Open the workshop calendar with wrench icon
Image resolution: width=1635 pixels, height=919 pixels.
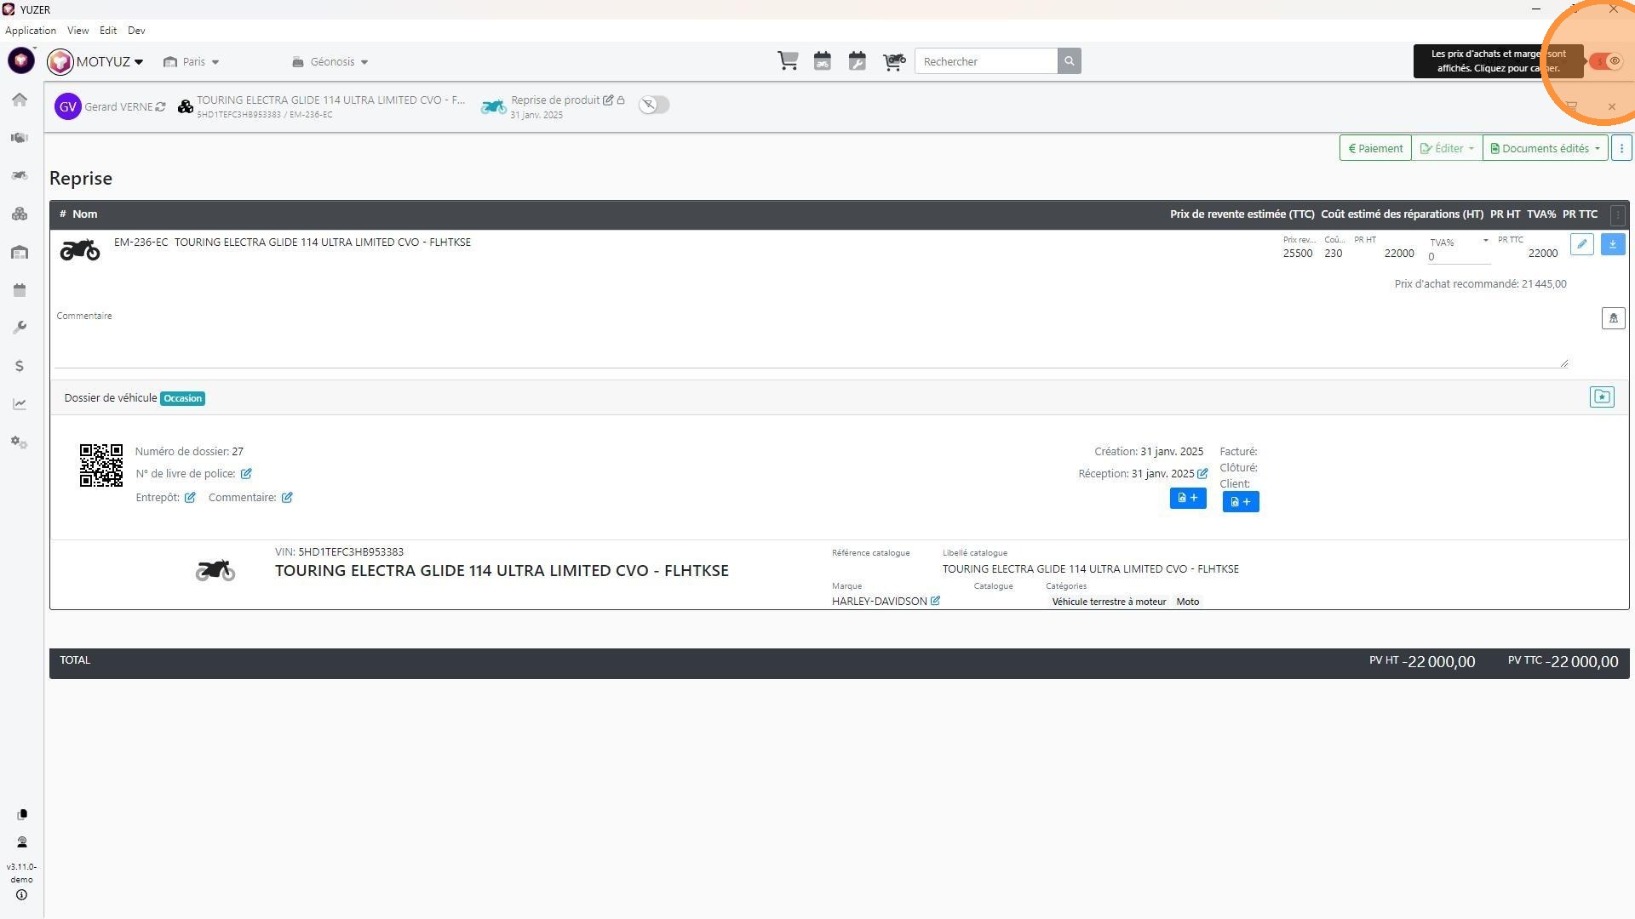pyautogui.click(x=858, y=61)
